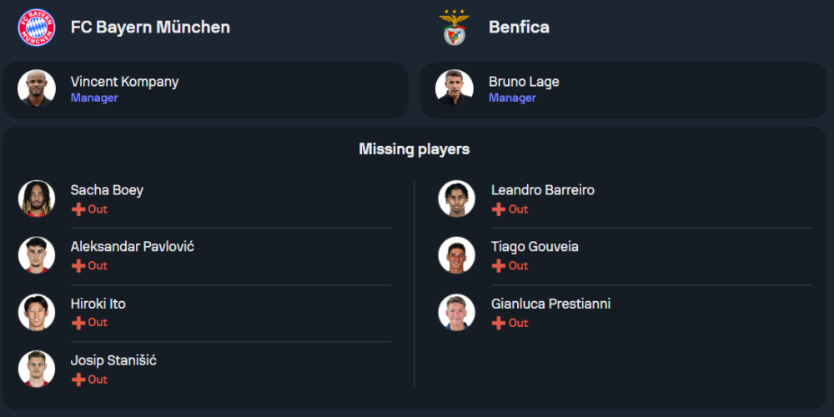Click Leandro Barreiro's player avatar
Viewport: 834px width, 417px height.
click(x=456, y=198)
